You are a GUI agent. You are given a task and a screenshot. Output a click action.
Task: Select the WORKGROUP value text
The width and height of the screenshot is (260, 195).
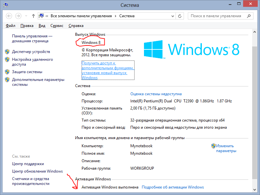pyautogui.click(x=142, y=168)
